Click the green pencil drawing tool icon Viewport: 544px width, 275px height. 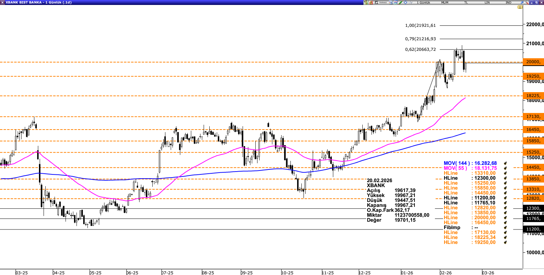tap(401, 2)
